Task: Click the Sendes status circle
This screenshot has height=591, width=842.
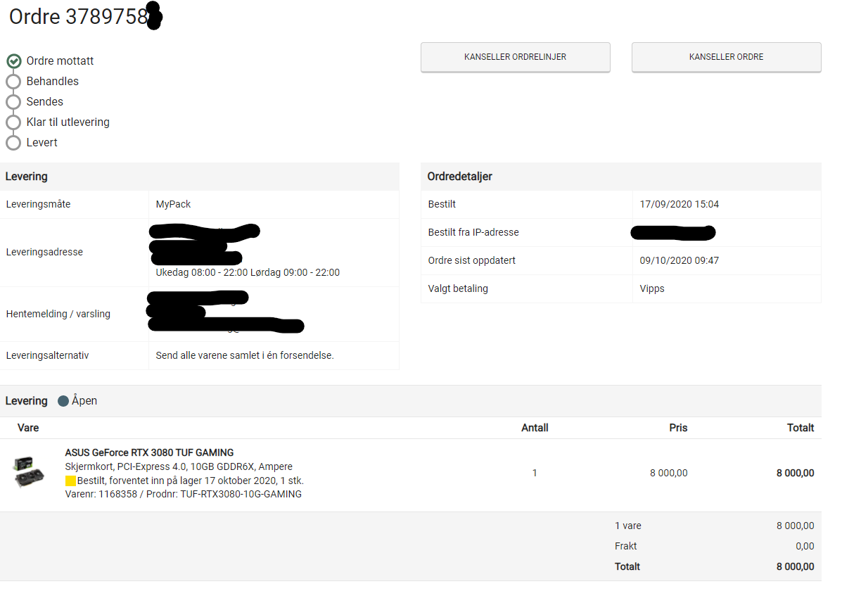Action: pos(13,102)
